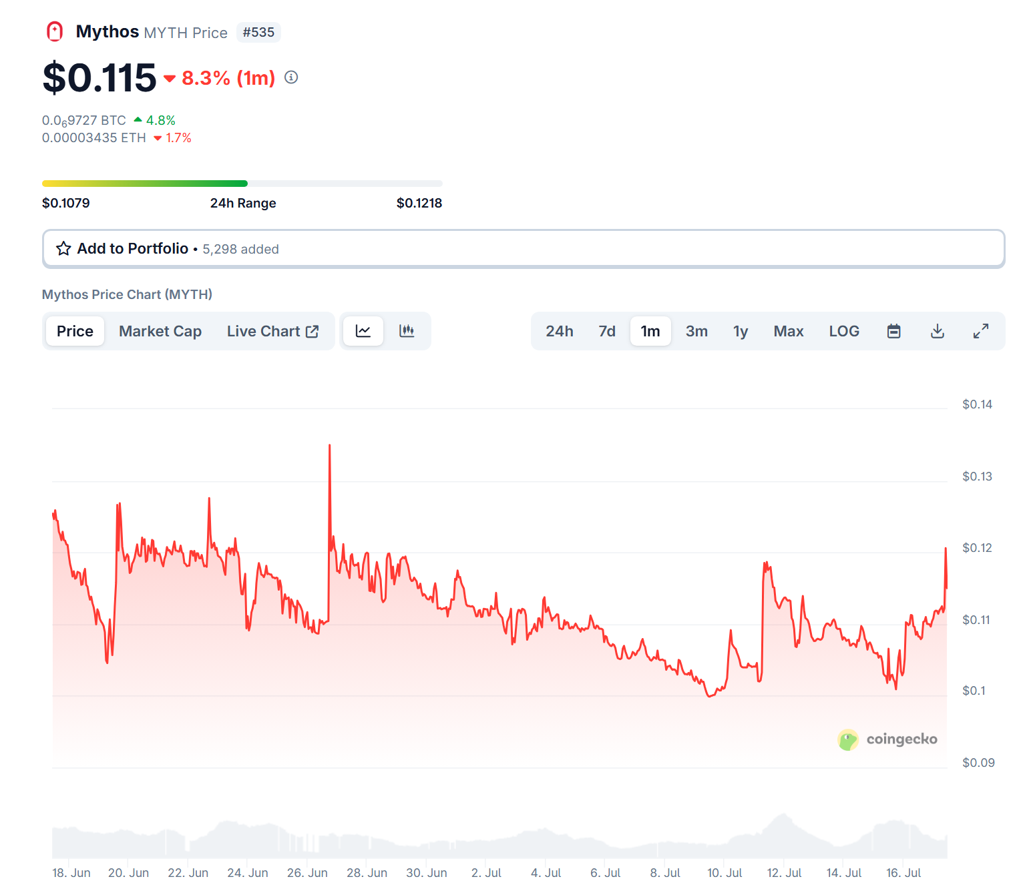Click the $0.1218 range high value

pyautogui.click(x=419, y=203)
